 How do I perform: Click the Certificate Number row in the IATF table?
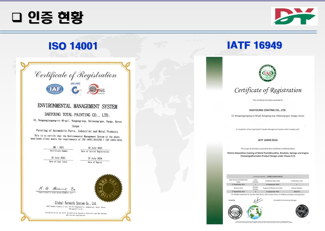pyautogui.click(x=268, y=177)
